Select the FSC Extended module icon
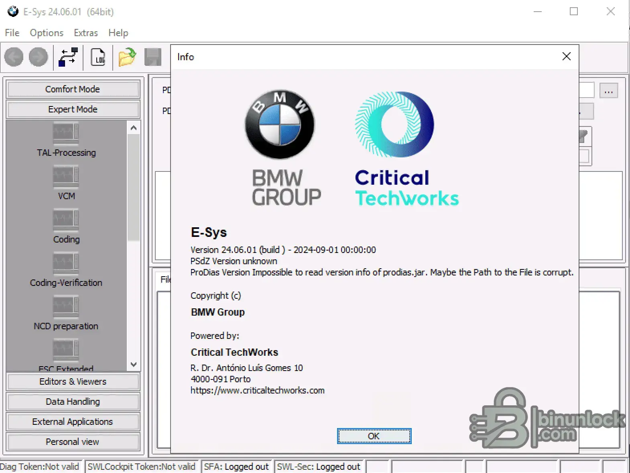The height and width of the screenshot is (473, 630). pyautogui.click(x=66, y=350)
